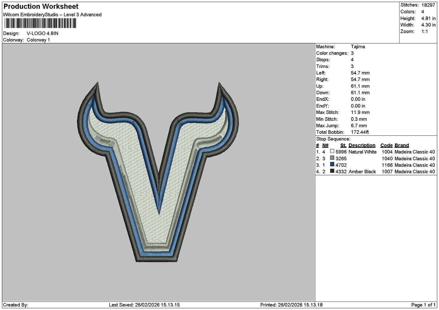
Task: Click the Total Bobbin value '172.44ft'
Action: (x=360, y=132)
